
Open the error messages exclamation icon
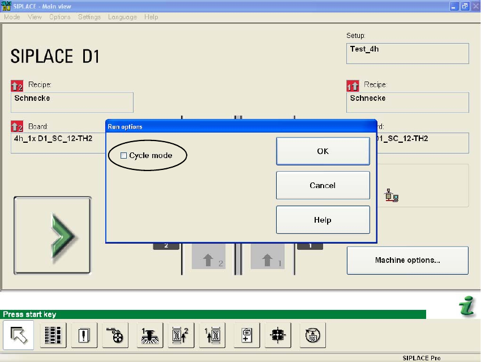(84, 335)
